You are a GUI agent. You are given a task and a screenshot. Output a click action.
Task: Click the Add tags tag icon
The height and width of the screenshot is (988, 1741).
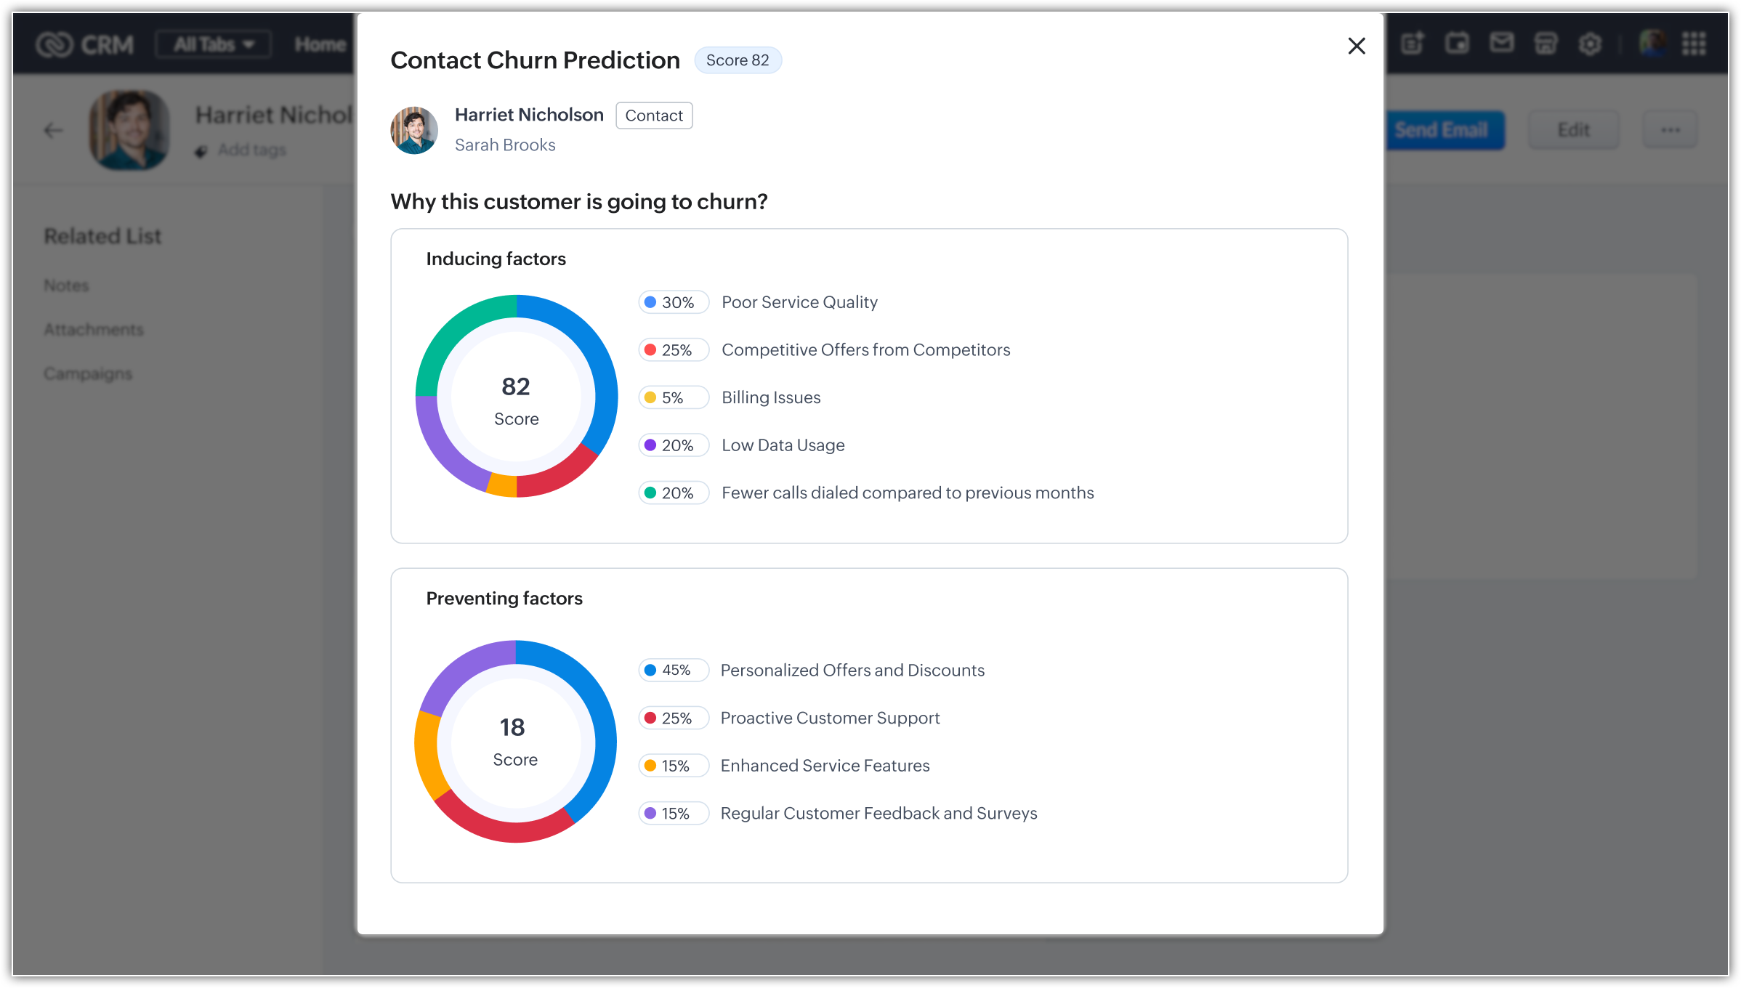pos(201,150)
